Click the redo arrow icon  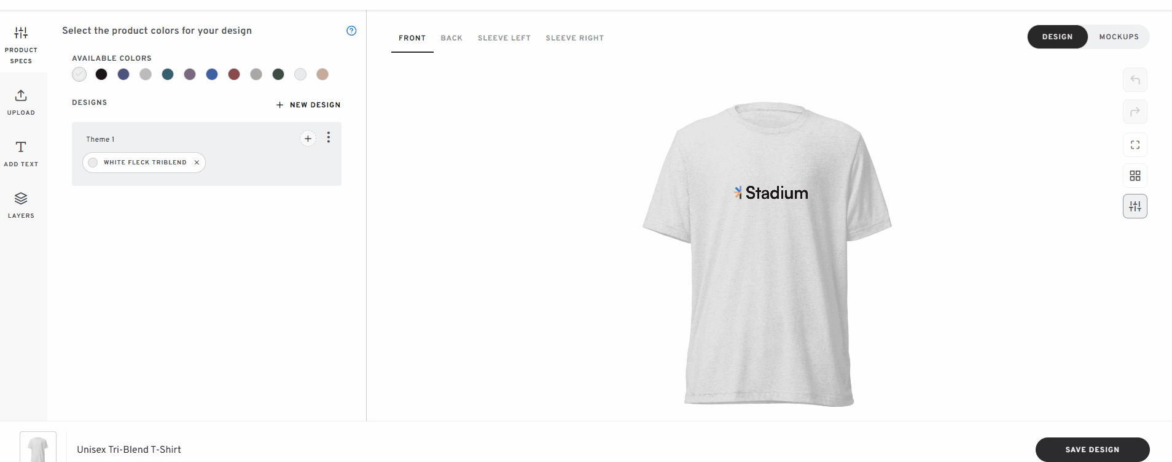(x=1135, y=112)
